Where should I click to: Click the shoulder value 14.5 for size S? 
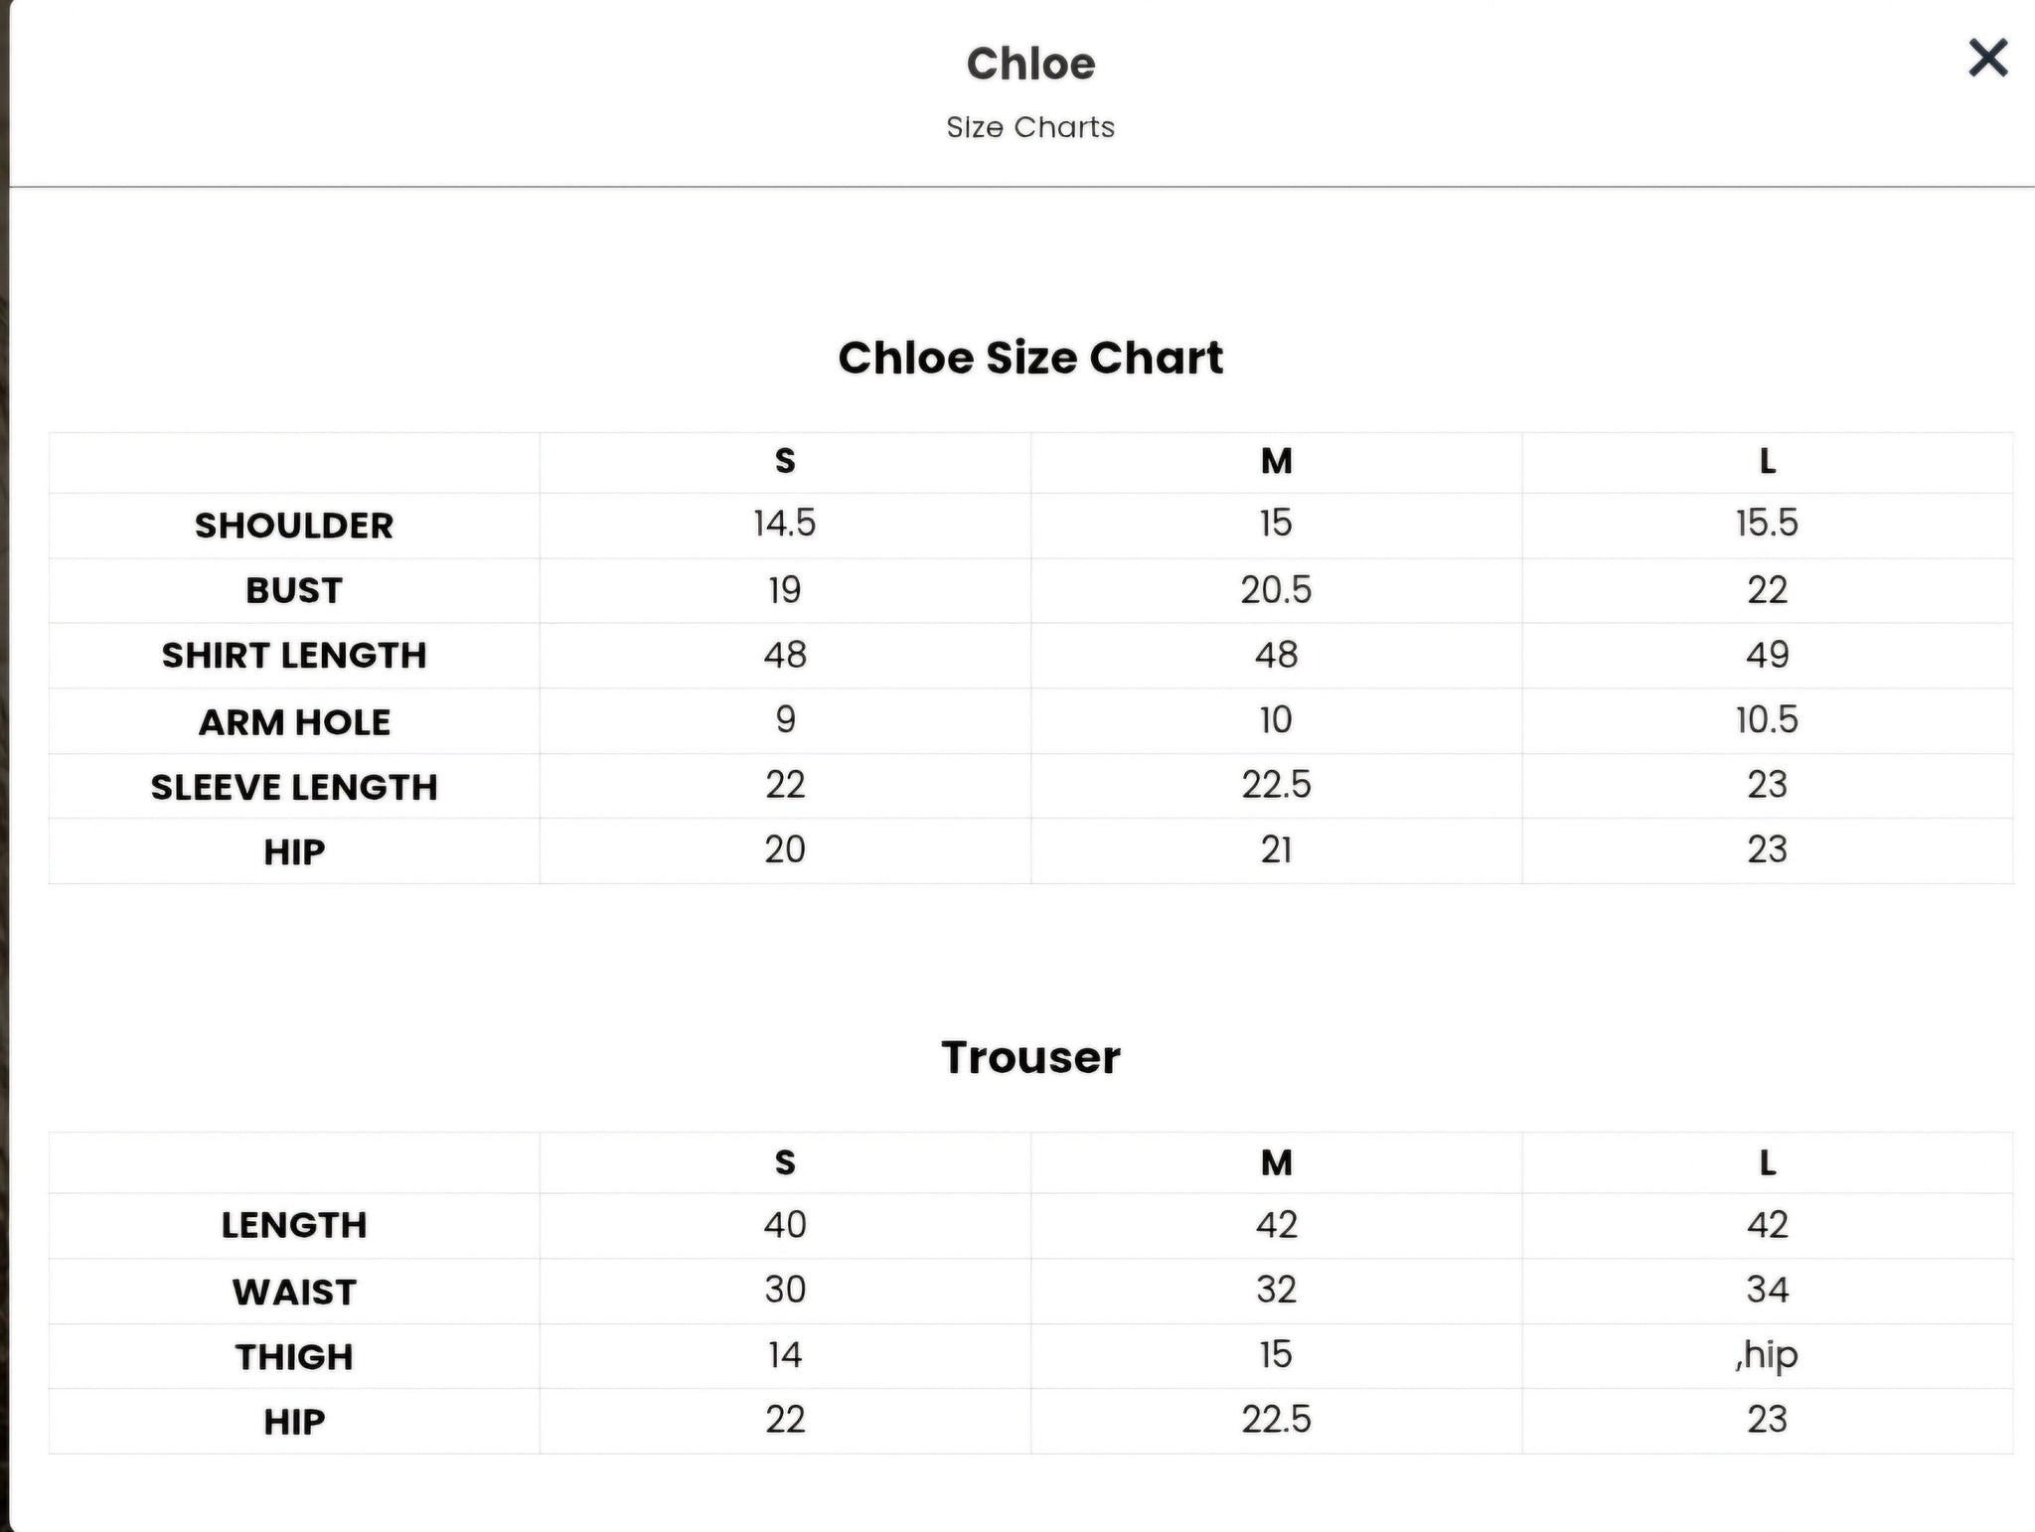click(x=784, y=524)
